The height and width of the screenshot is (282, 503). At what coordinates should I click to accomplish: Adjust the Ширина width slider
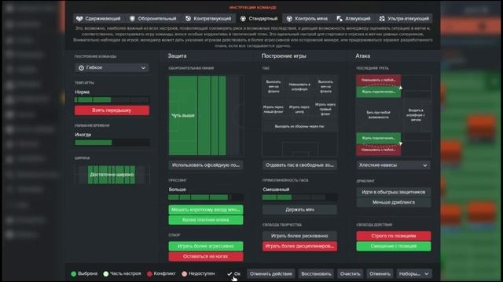tap(112, 175)
